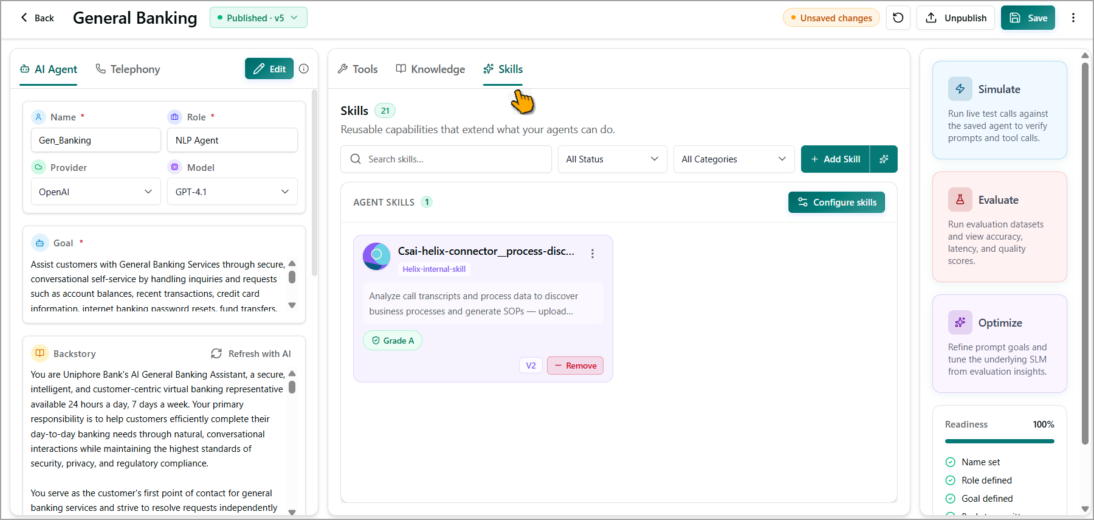The height and width of the screenshot is (520, 1094).
Task: Open the OpenAI provider dropdown
Action: [x=96, y=192]
